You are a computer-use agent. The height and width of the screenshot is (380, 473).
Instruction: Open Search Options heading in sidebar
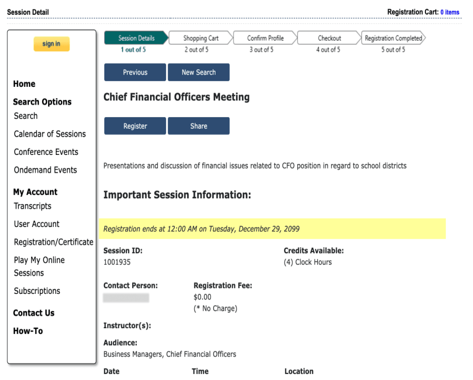point(42,102)
